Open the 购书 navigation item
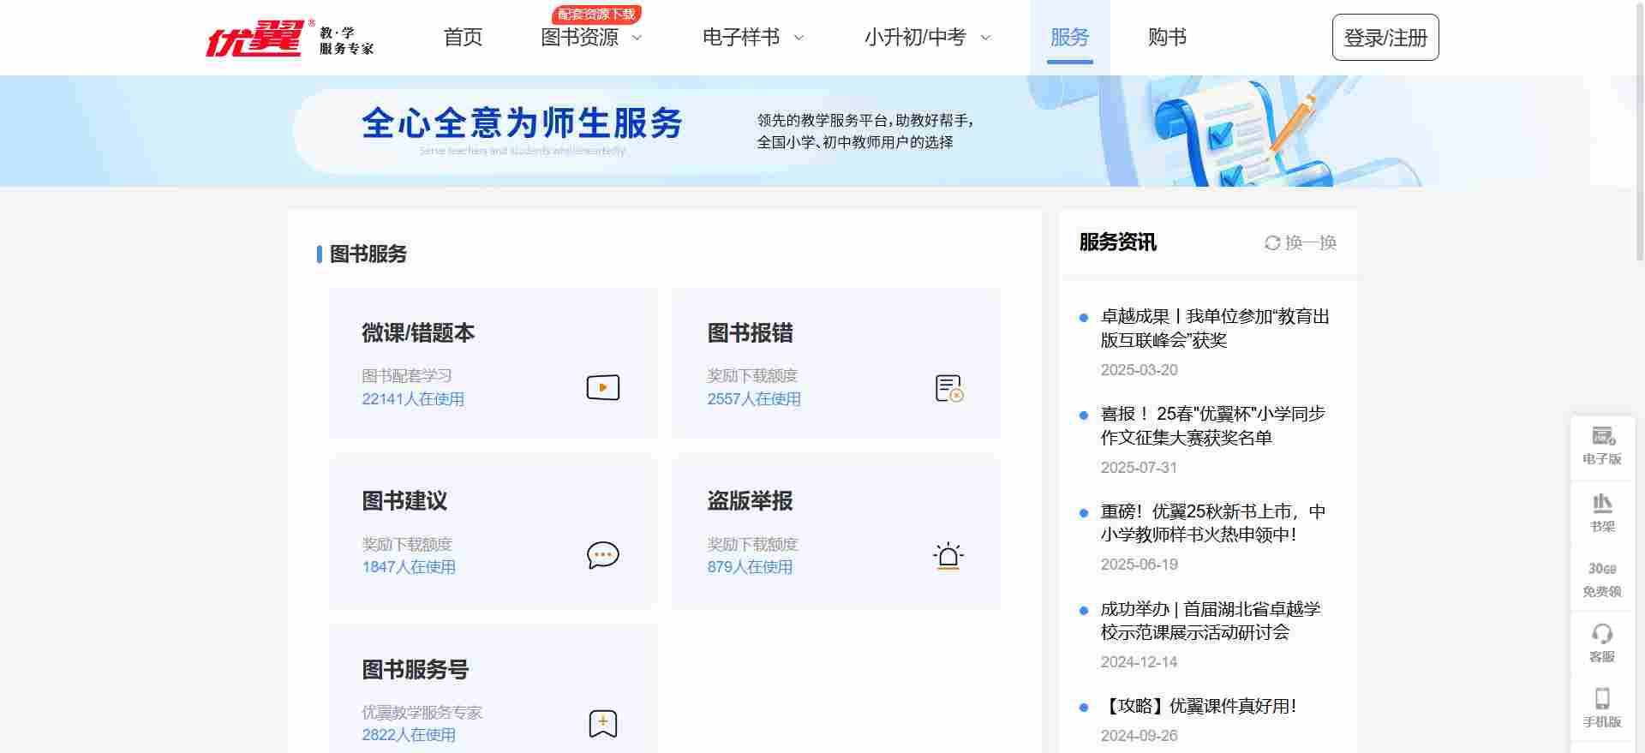Viewport: 1645px width, 753px height. 1166,38
